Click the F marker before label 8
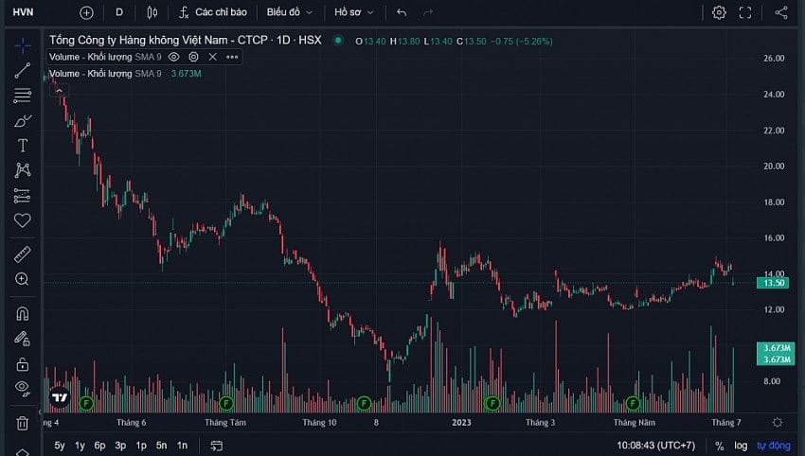Screen dimensions: 805x456 pyautogui.click(x=364, y=404)
